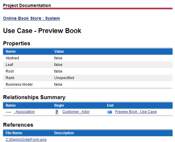Click the false value in Leaf row
Screen dimensions: 175x142
pos(58,65)
